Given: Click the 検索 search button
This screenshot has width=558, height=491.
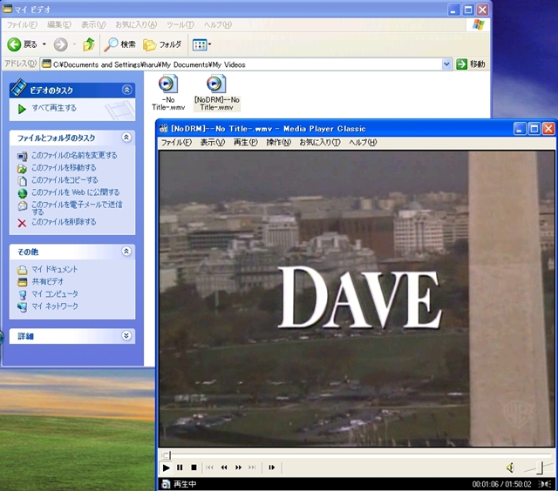Looking at the screenshot, I should coord(120,44).
